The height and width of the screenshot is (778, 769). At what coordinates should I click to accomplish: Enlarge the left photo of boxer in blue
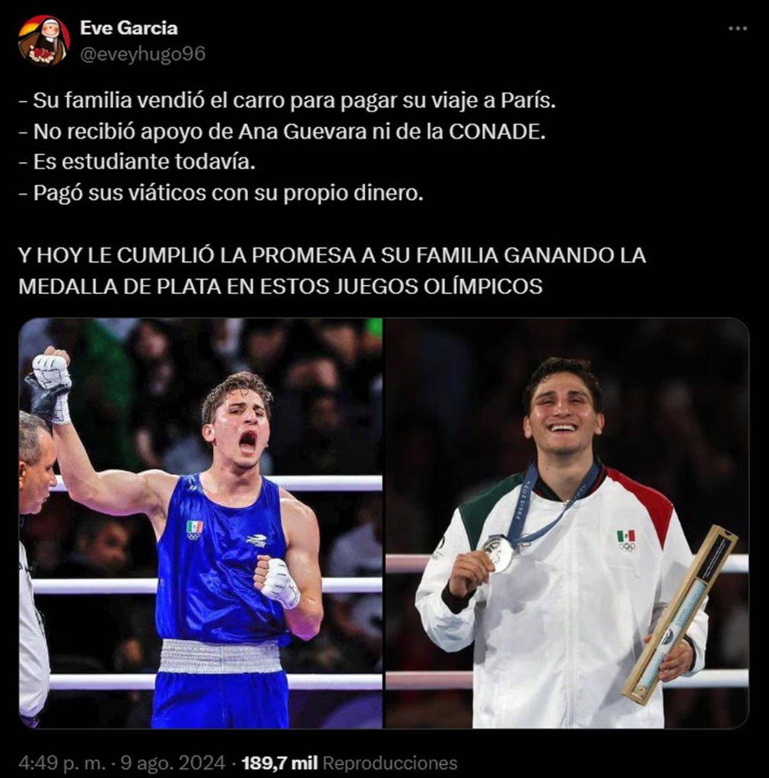click(201, 523)
